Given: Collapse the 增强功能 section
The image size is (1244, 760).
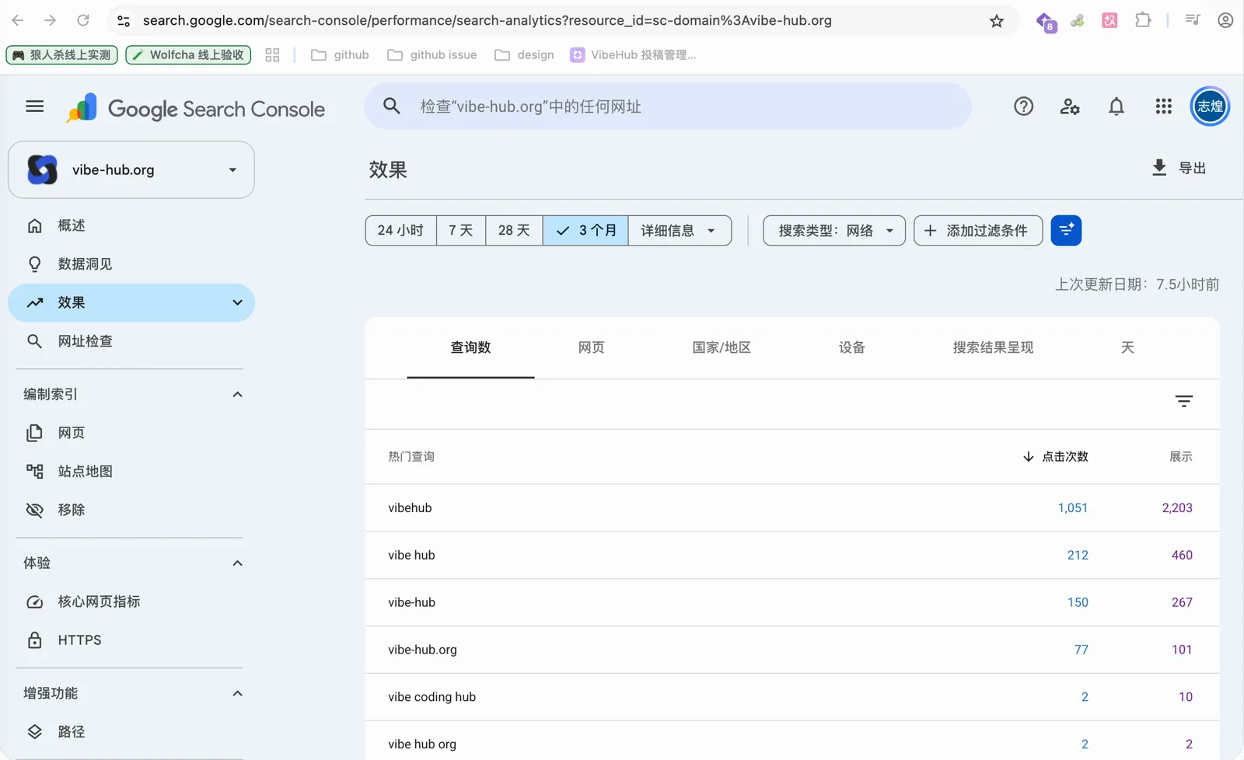Looking at the screenshot, I should [x=237, y=693].
